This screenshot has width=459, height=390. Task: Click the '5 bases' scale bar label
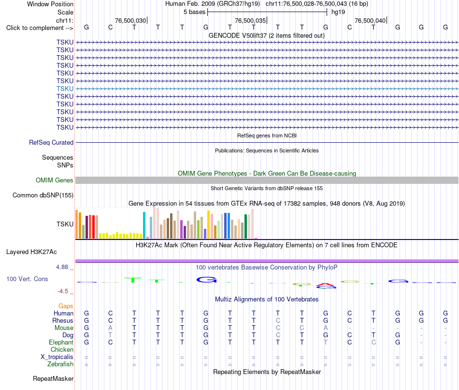click(194, 12)
